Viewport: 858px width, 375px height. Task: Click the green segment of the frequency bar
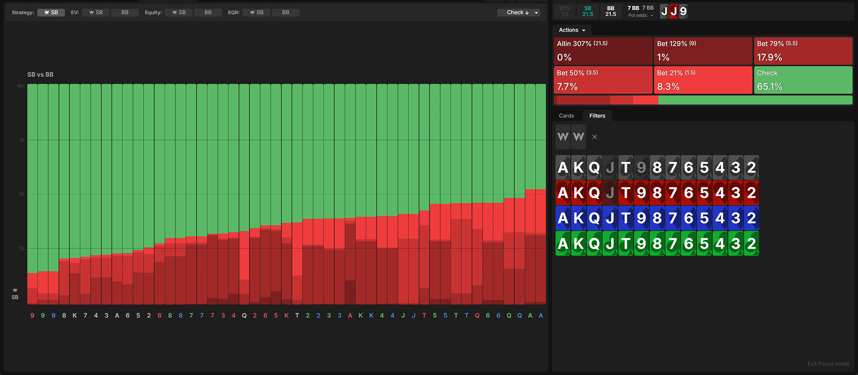coord(755,100)
